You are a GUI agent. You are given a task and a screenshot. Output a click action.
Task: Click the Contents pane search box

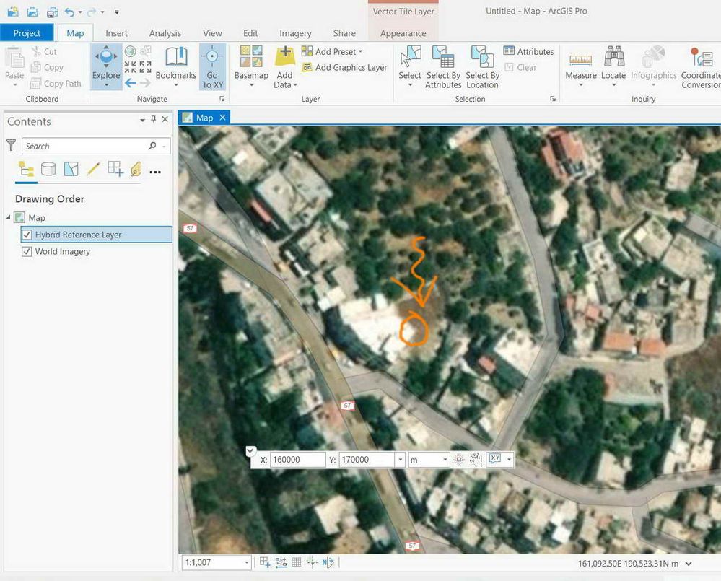[85, 146]
